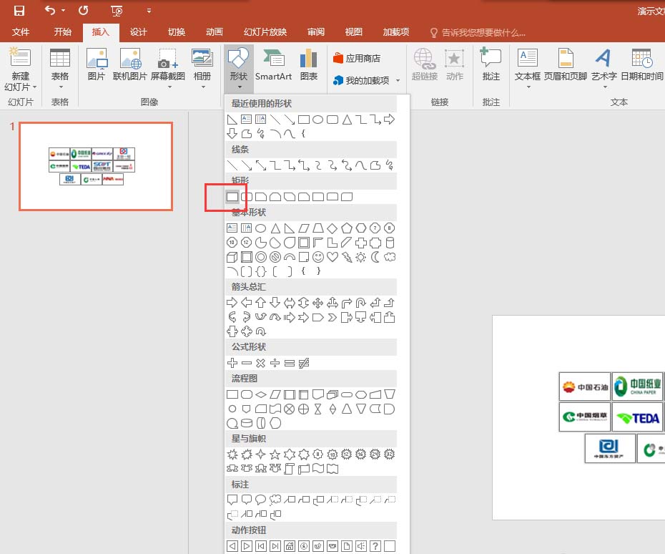Open the 艺术字 WordArt dropdown

(604, 69)
